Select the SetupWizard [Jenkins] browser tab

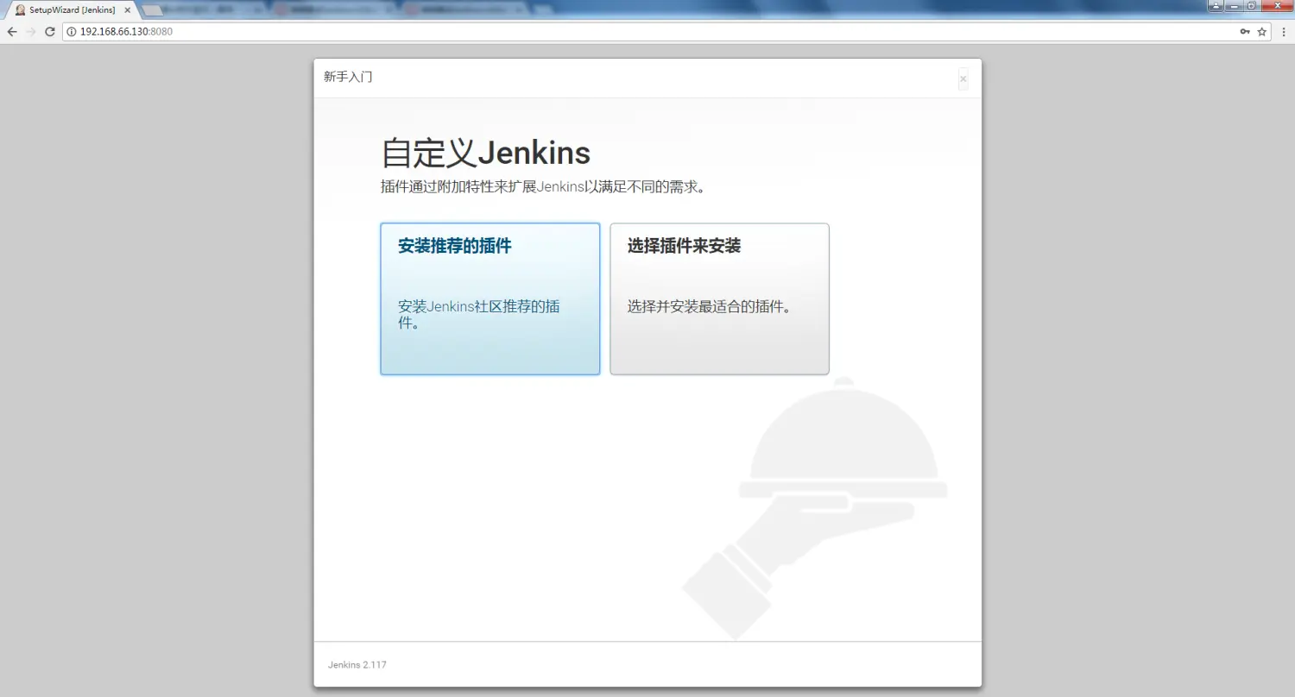coord(73,9)
